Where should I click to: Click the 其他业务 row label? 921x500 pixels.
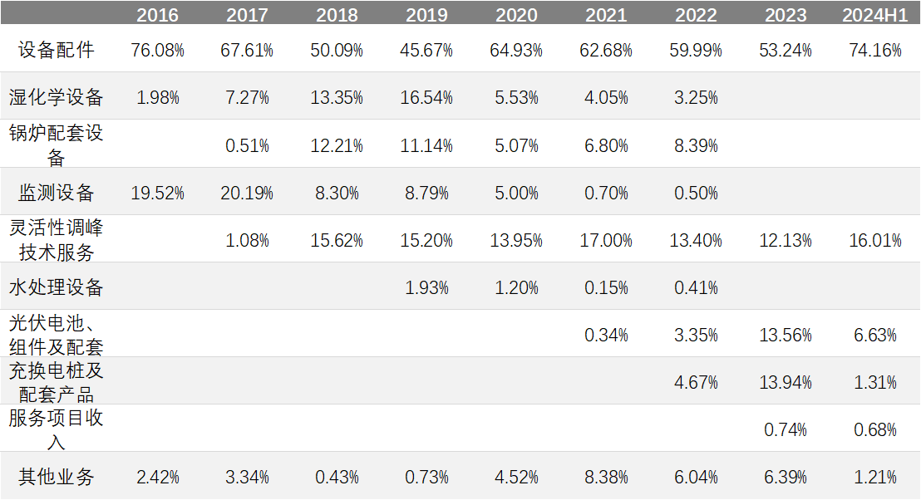click(x=57, y=477)
